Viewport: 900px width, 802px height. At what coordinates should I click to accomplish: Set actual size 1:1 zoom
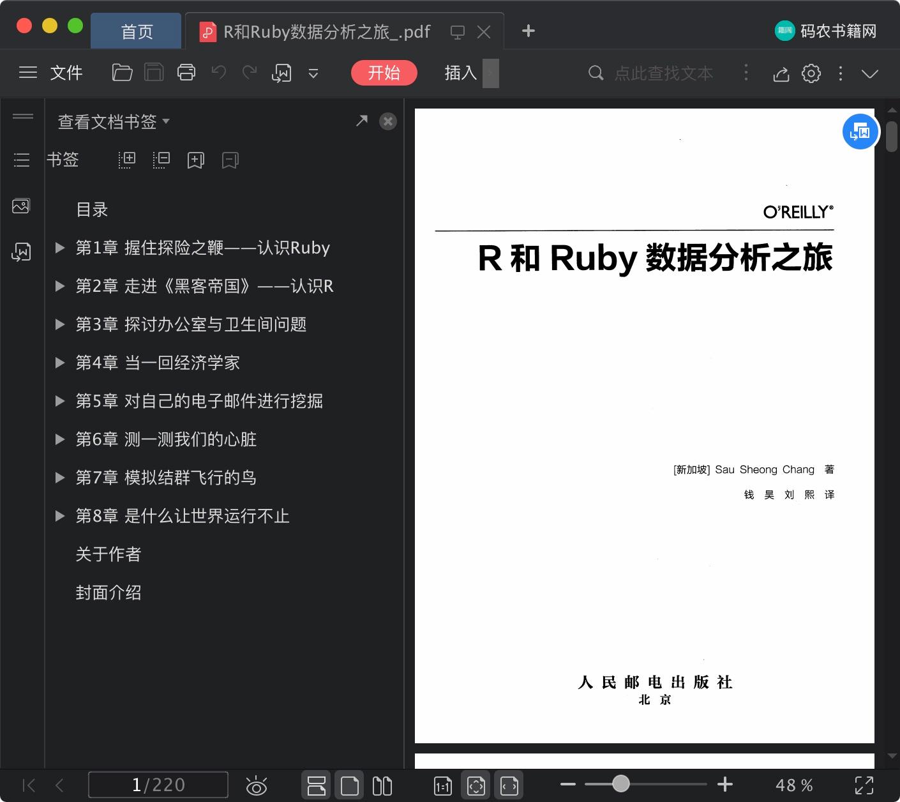443,786
